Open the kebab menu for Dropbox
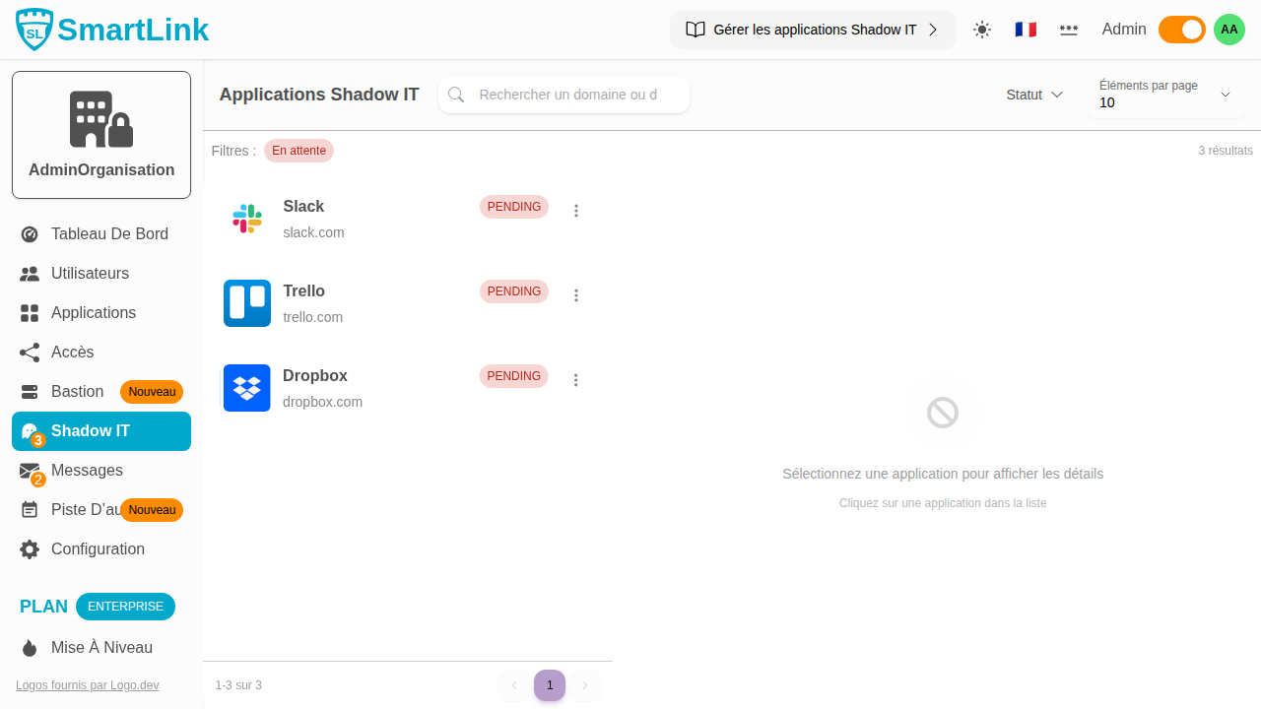The height and width of the screenshot is (709, 1261). (576, 379)
